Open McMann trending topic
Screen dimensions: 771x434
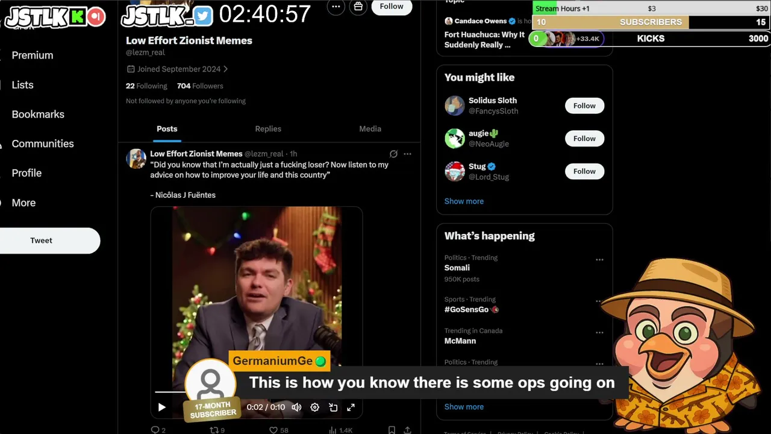[x=460, y=341]
